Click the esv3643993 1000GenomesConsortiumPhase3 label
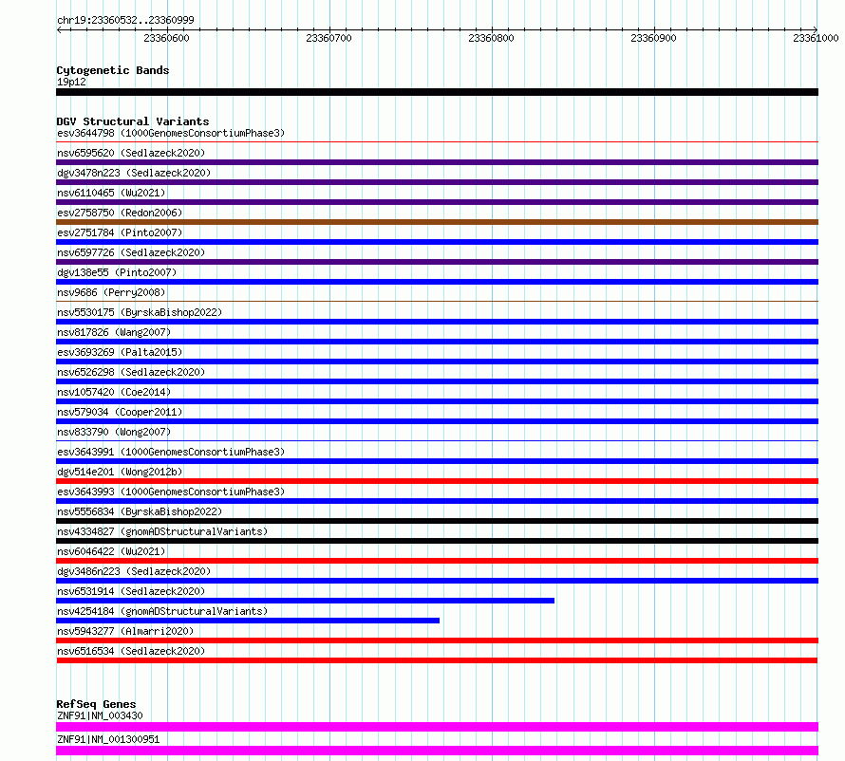Image resolution: width=845 pixels, height=761 pixels. 171,492
